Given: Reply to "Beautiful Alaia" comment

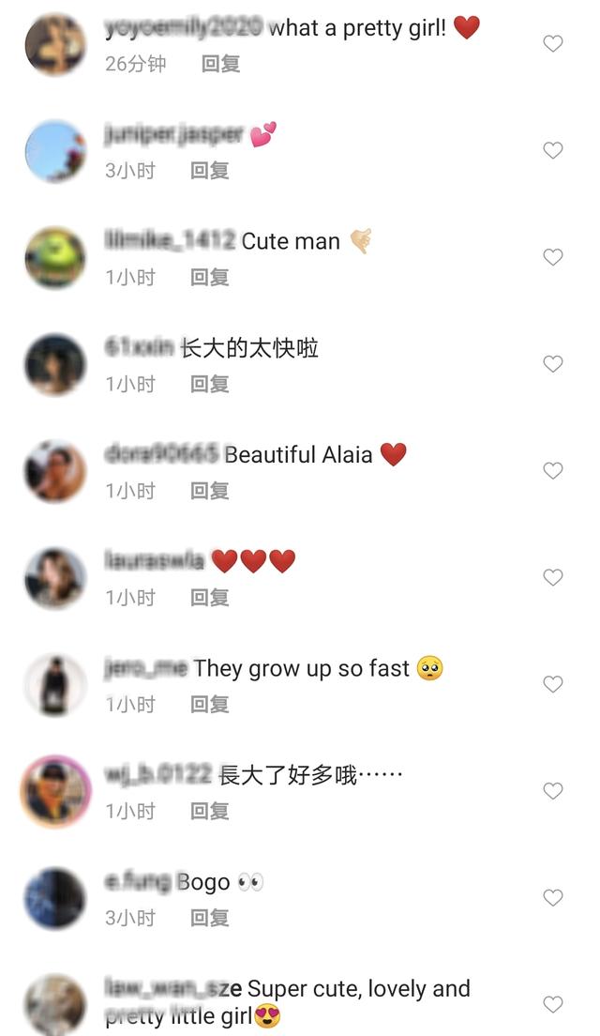Looking at the screenshot, I should (209, 491).
